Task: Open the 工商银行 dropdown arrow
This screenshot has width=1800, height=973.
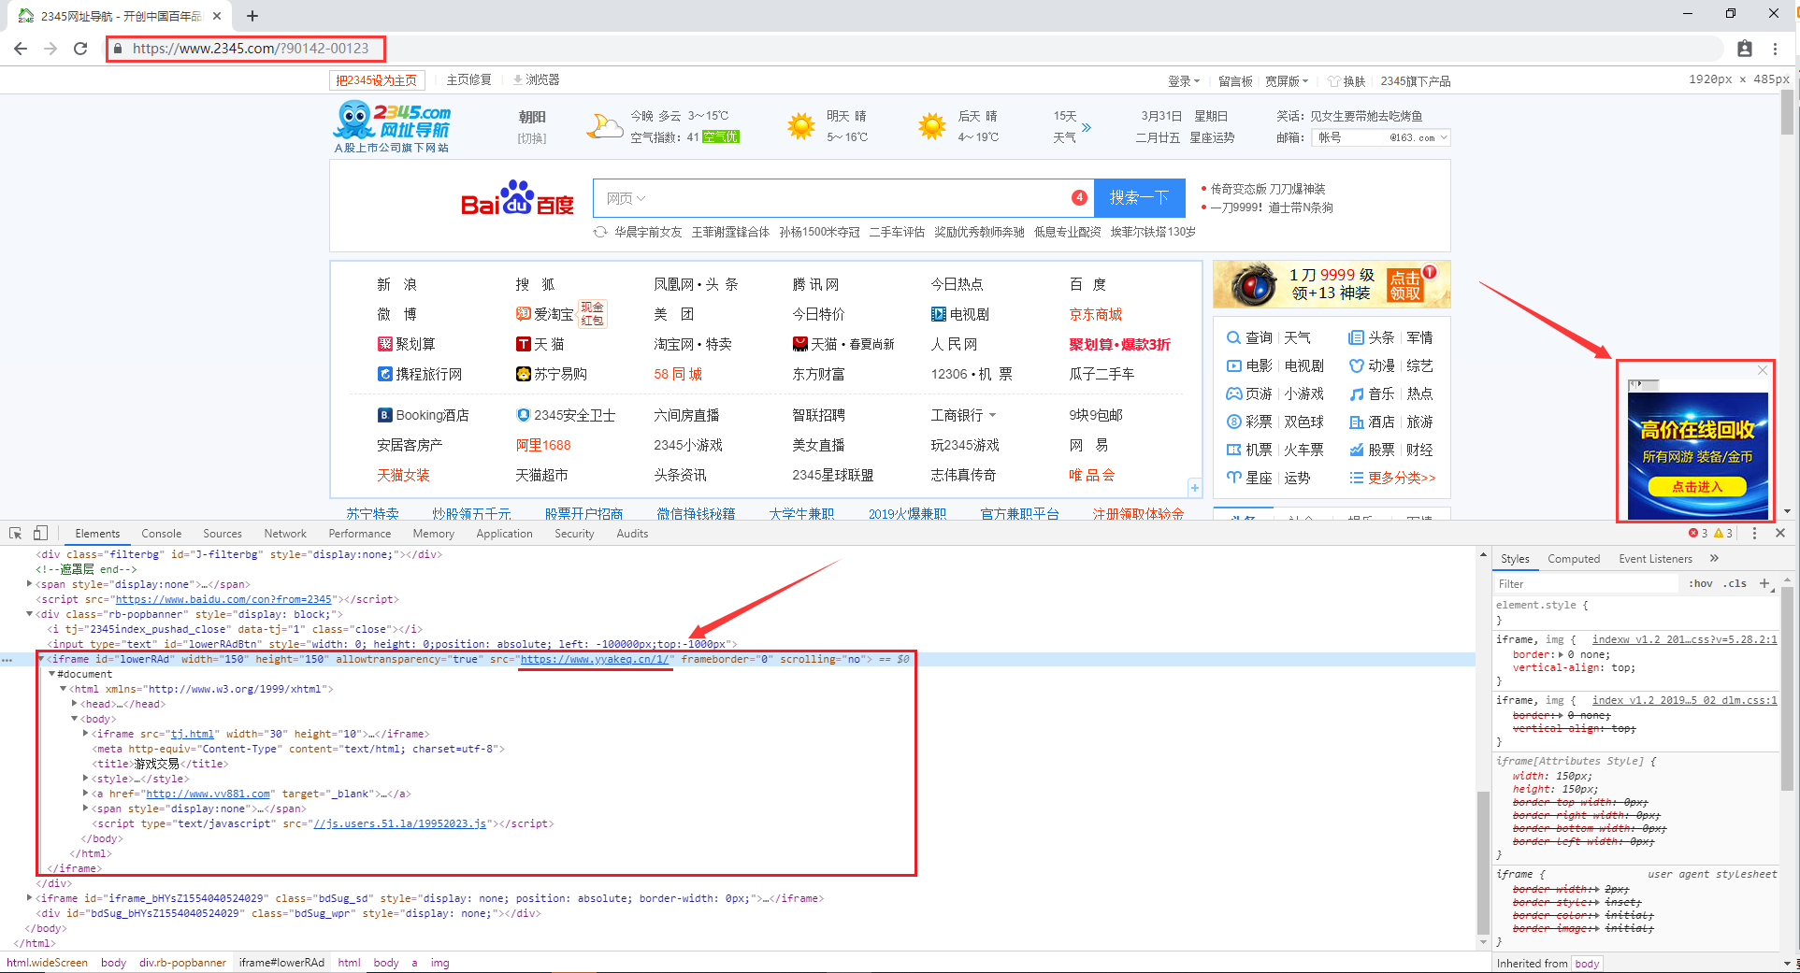Action: [993, 414]
